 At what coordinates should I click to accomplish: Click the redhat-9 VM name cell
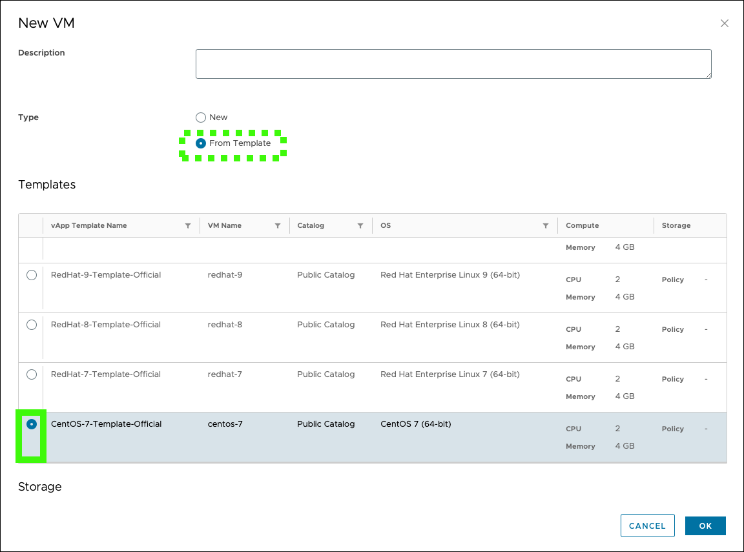point(225,275)
